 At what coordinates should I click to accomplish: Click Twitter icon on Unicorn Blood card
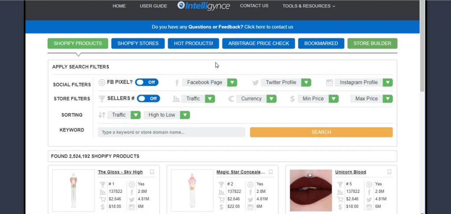(x=369, y=199)
